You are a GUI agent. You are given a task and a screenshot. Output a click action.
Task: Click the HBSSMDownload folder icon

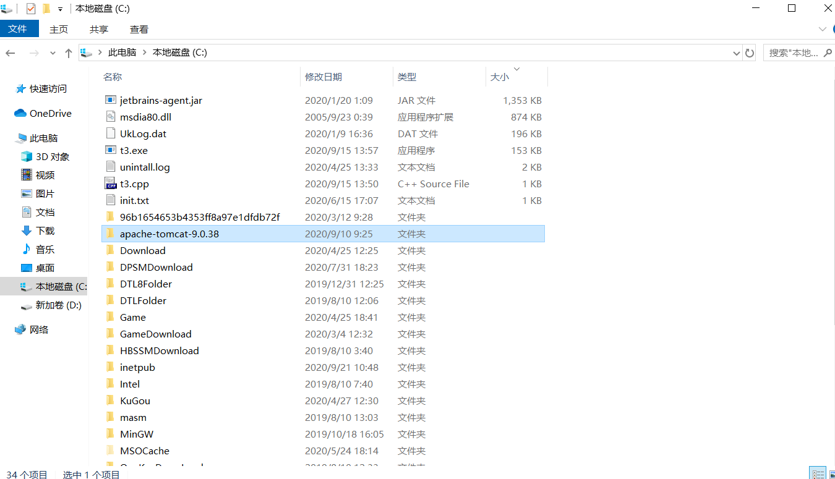pos(111,350)
